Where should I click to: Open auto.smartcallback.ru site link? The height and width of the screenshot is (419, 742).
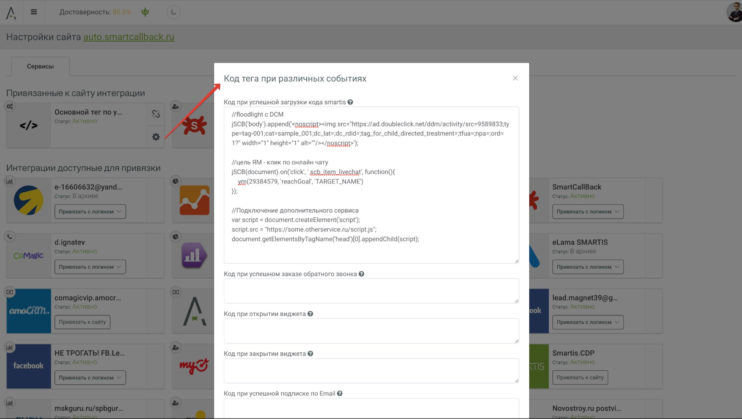pyautogui.click(x=129, y=37)
